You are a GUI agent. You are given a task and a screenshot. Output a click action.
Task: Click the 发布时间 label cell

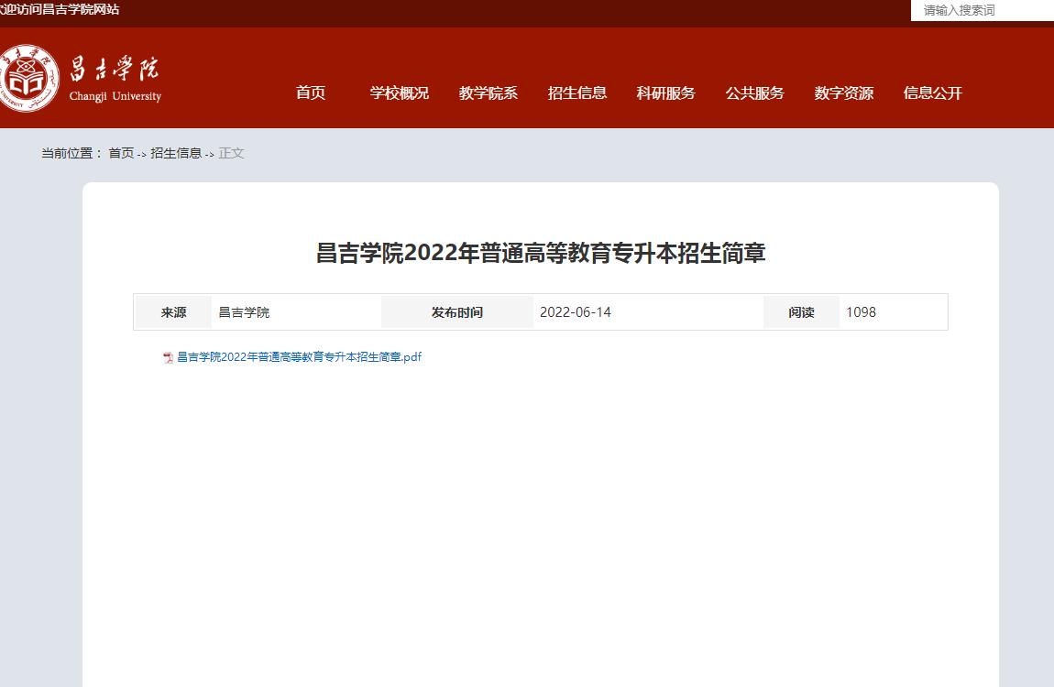457,312
